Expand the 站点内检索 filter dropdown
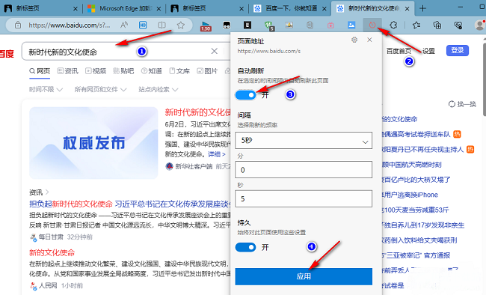The width and height of the screenshot is (486, 295). [158, 89]
